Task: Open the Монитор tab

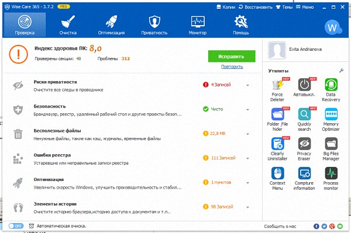Action: [198, 25]
